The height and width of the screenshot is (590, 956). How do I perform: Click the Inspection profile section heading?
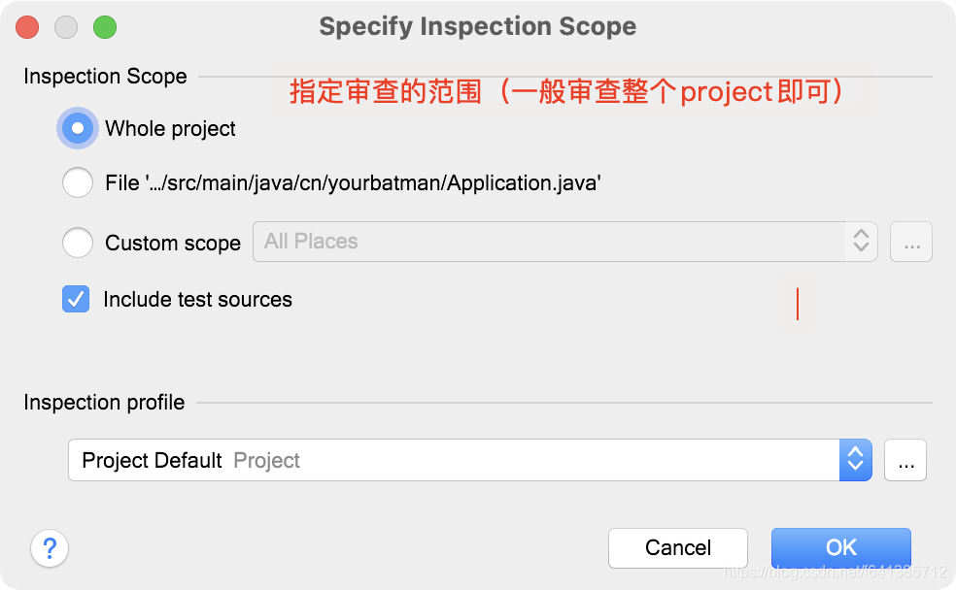click(x=104, y=402)
